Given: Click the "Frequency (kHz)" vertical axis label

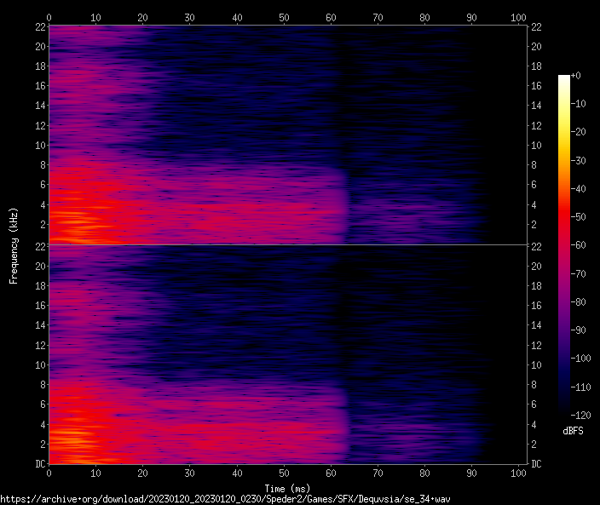Looking at the screenshot, I should (14, 244).
